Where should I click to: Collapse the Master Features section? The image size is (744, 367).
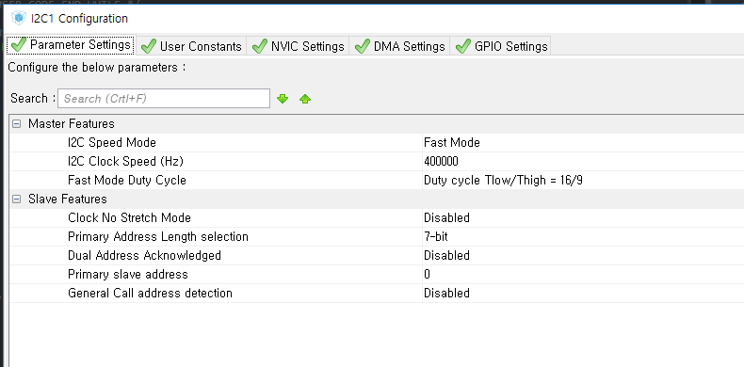coord(17,124)
